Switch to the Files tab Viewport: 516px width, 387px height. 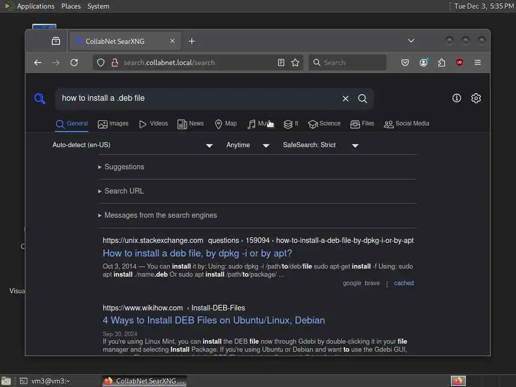click(x=362, y=124)
